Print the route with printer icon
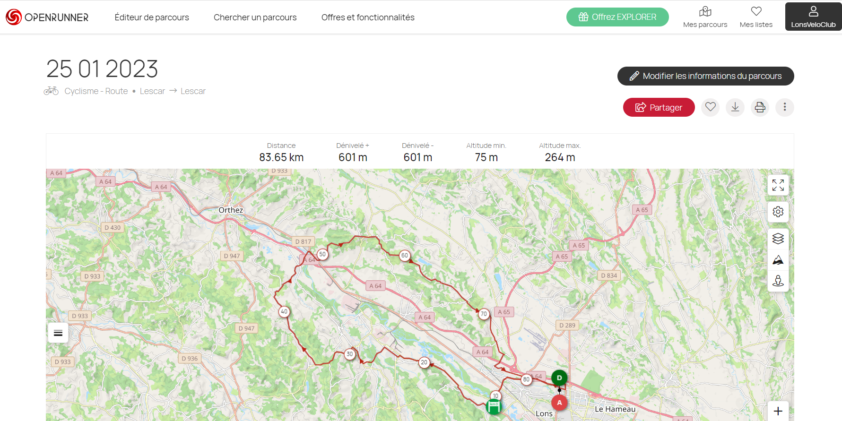 click(x=760, y=107)
